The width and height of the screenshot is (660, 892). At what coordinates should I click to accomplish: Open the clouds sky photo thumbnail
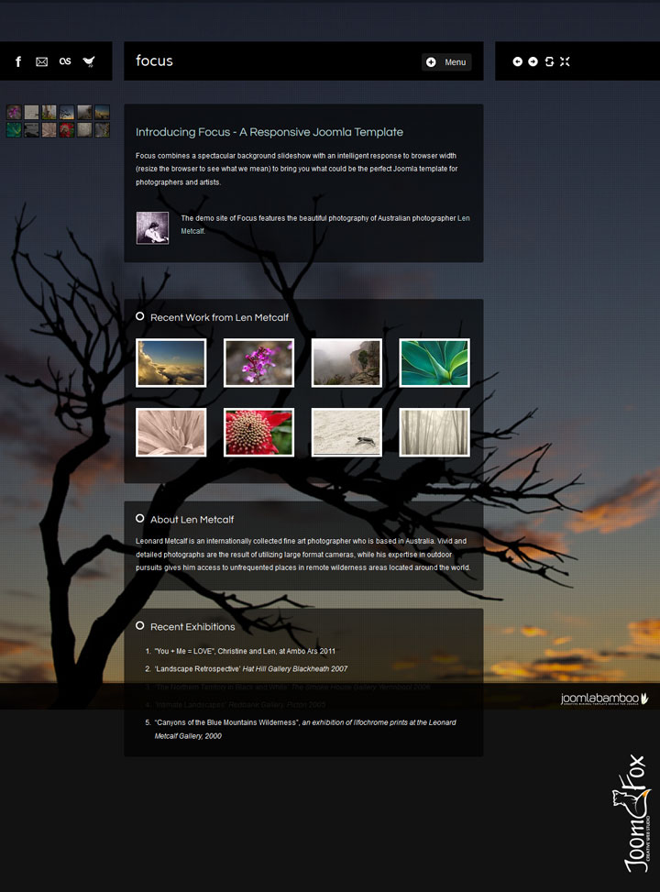tap(171, 363)
